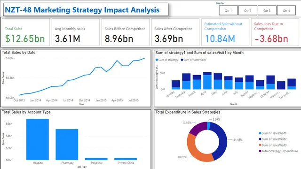
Task: Click the Quarter slicer header label
Action: 220,3
